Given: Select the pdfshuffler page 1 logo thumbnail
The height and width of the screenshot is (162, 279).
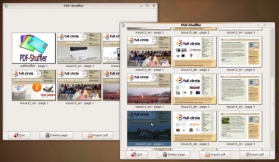Looking at the screenshot, I should click(x=34, y=48).
